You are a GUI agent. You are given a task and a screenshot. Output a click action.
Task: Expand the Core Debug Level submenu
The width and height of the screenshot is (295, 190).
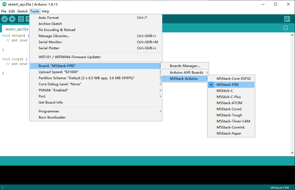(96, 84)
